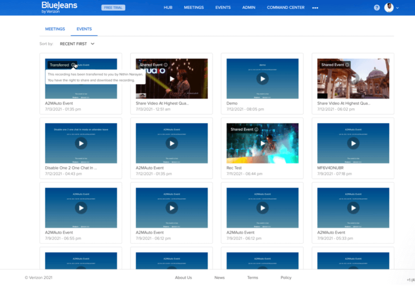Click the FREE TRIAL badge

click(x=113, y=8)
